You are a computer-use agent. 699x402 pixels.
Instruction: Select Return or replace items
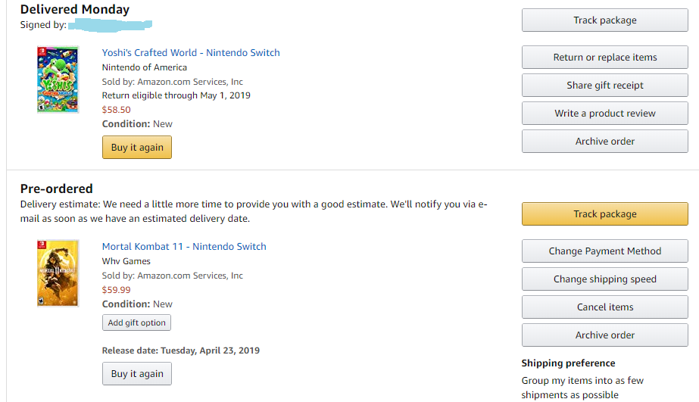tap(605, 57)
